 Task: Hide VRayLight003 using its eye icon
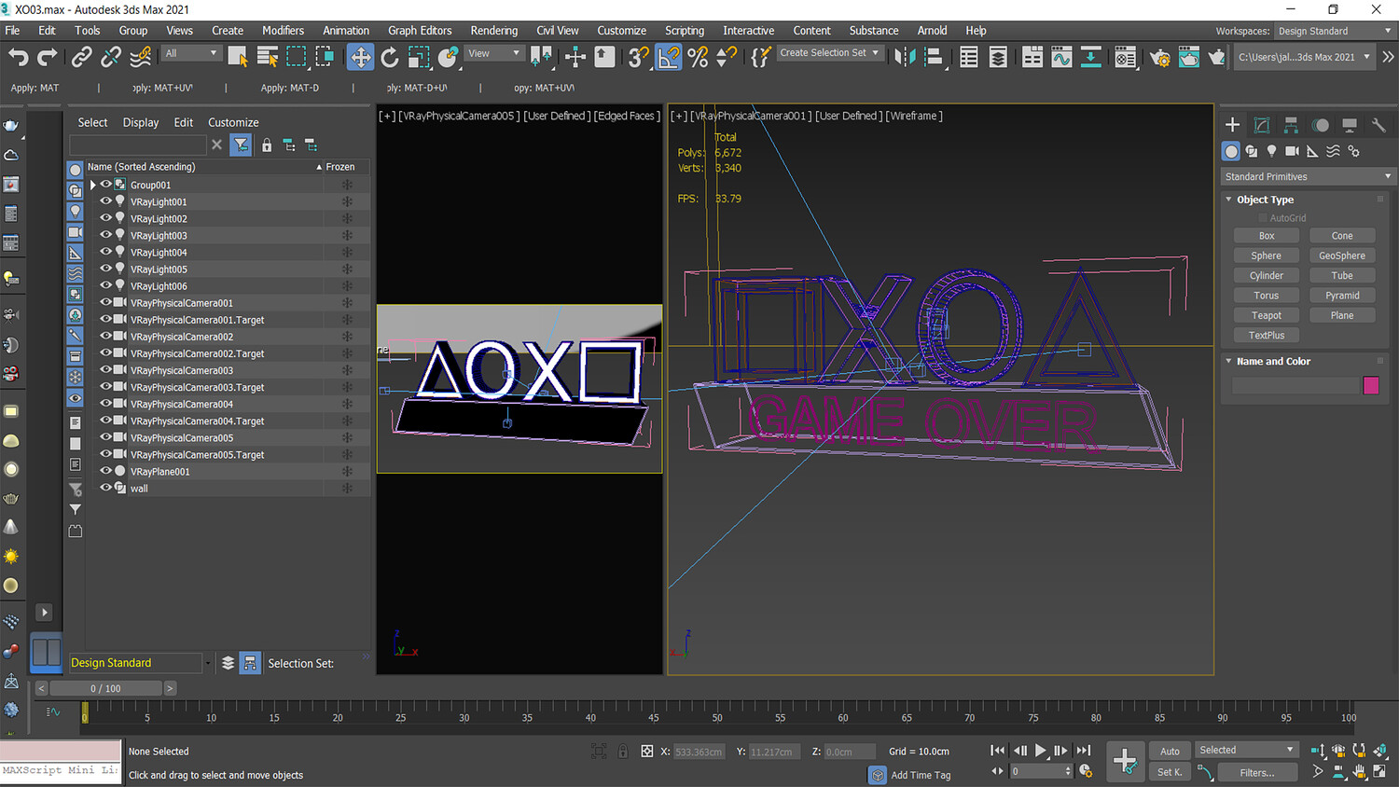(105, 235)
